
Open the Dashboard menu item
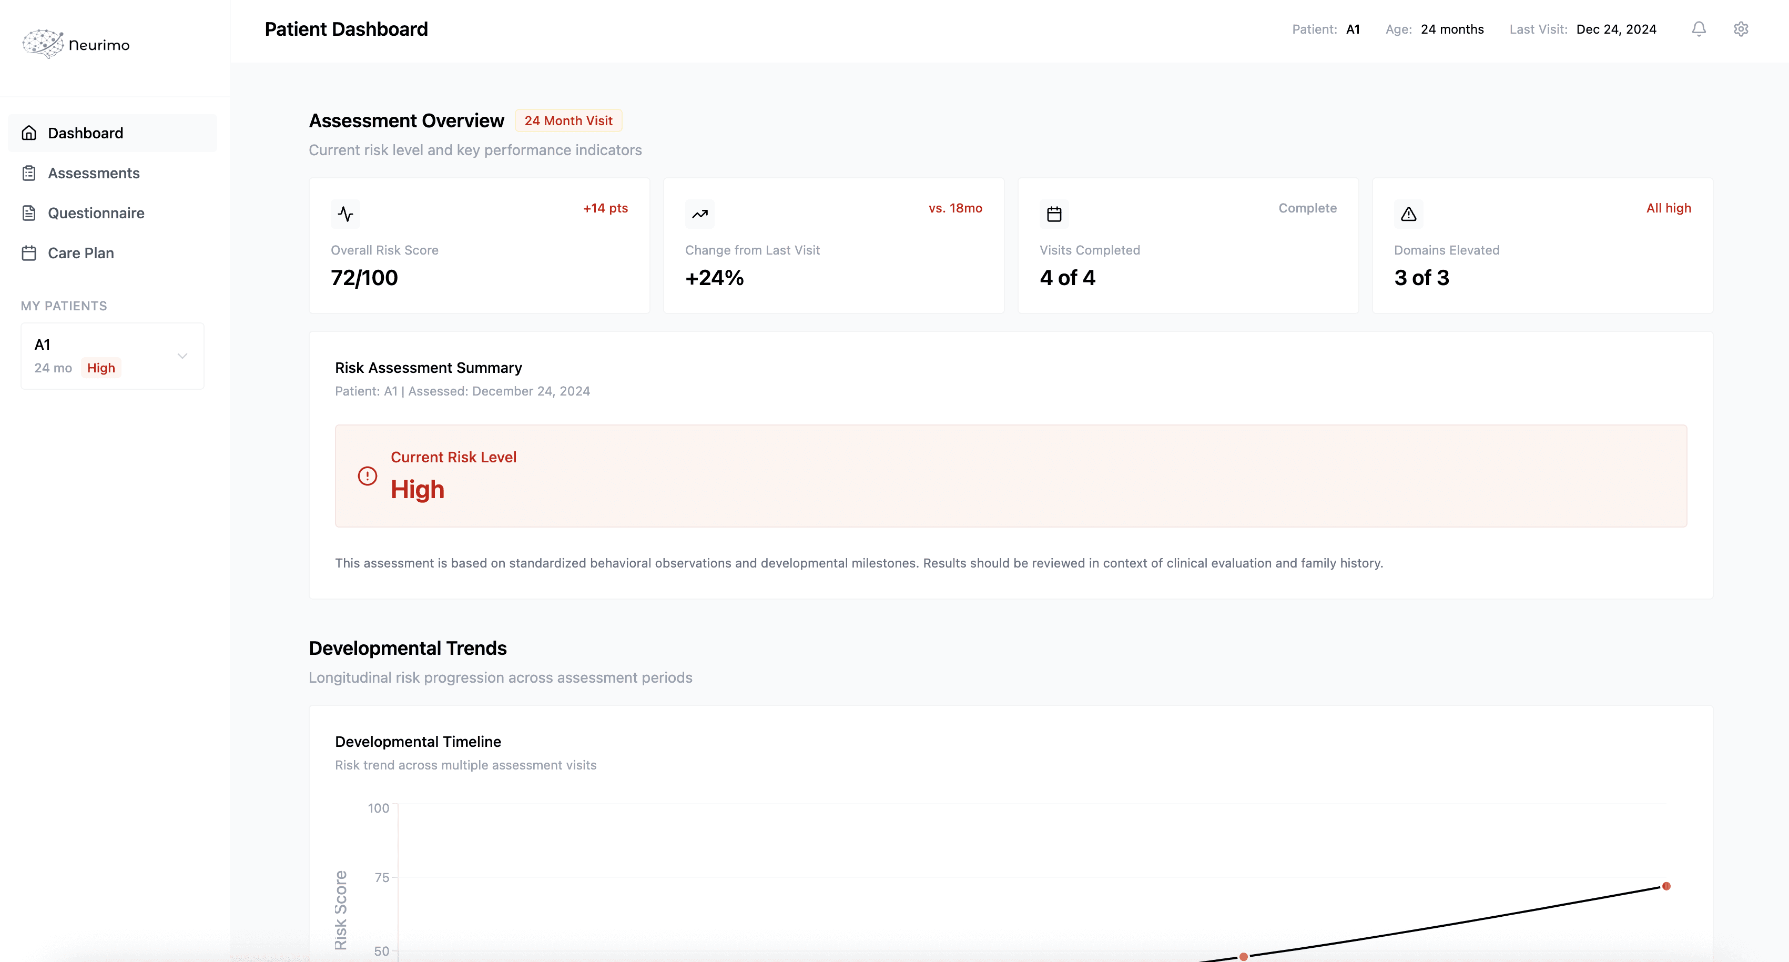coord(85,133)
